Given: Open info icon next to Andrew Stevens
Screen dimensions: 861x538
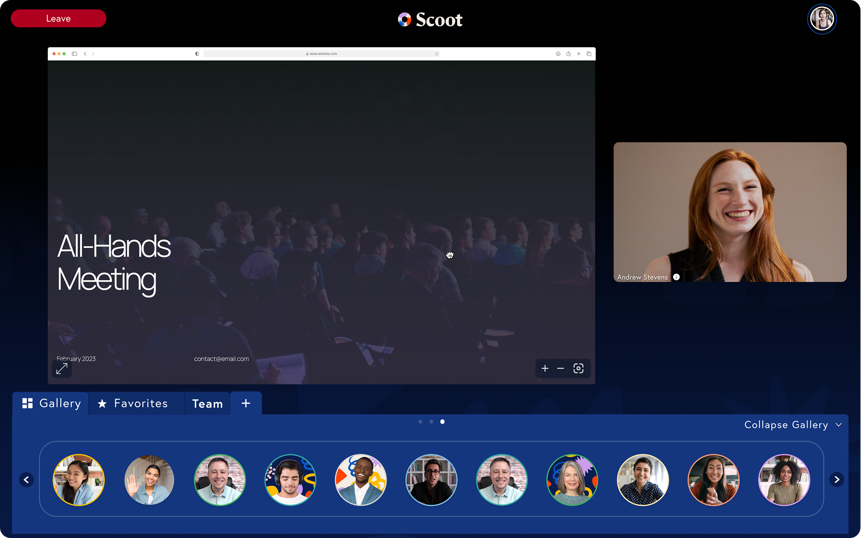Looking at the screenshot, I should tap(676, 277).
